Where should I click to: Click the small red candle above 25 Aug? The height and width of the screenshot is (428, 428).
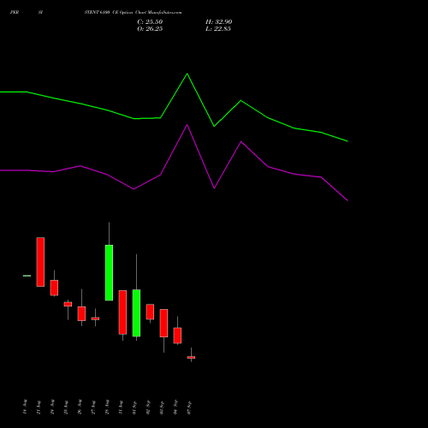(68, 304)
